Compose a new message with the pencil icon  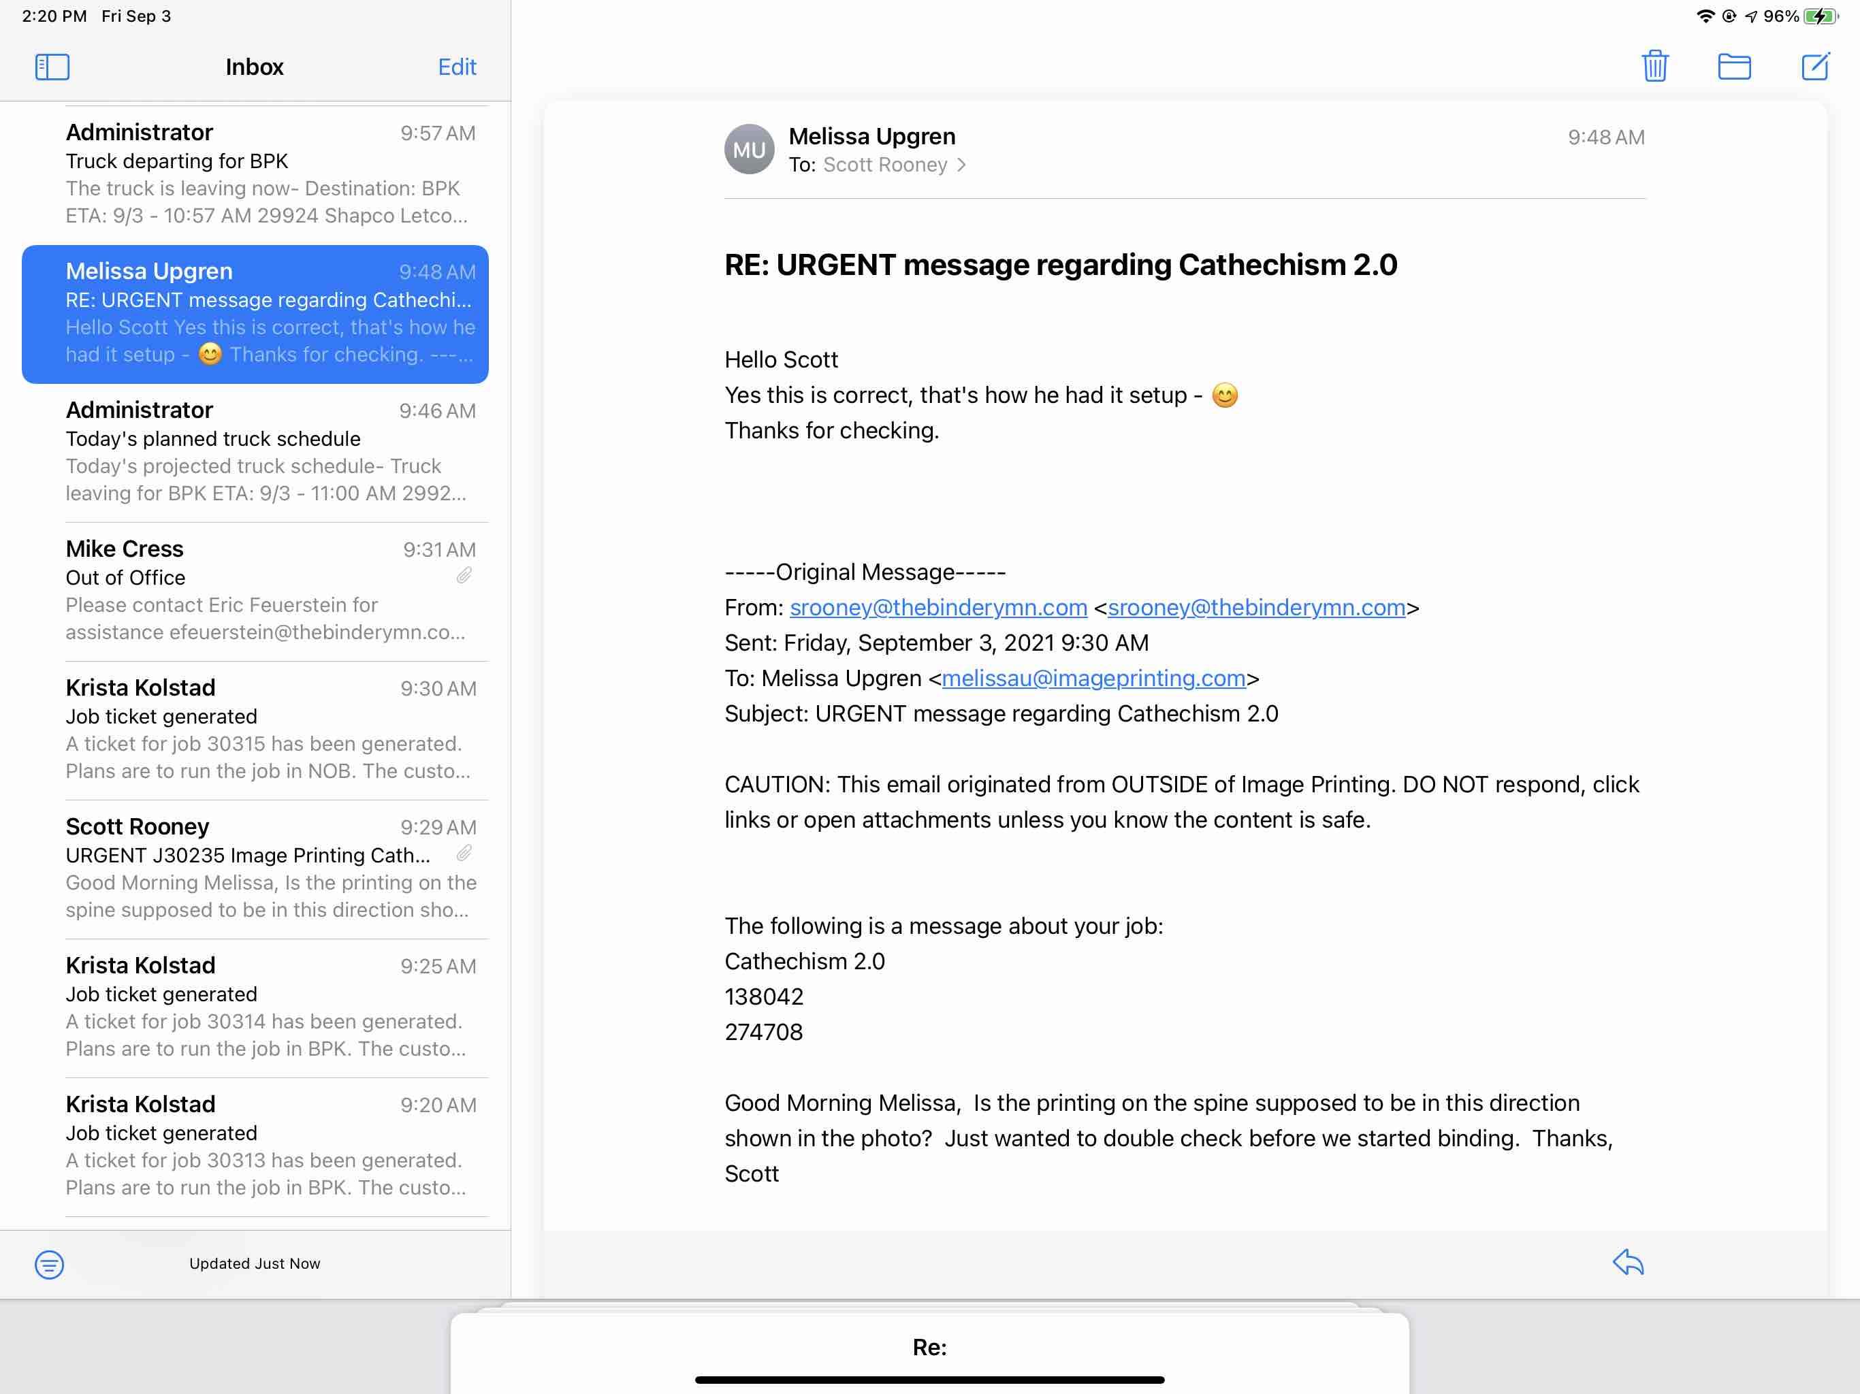click(x=1814, y=67)
